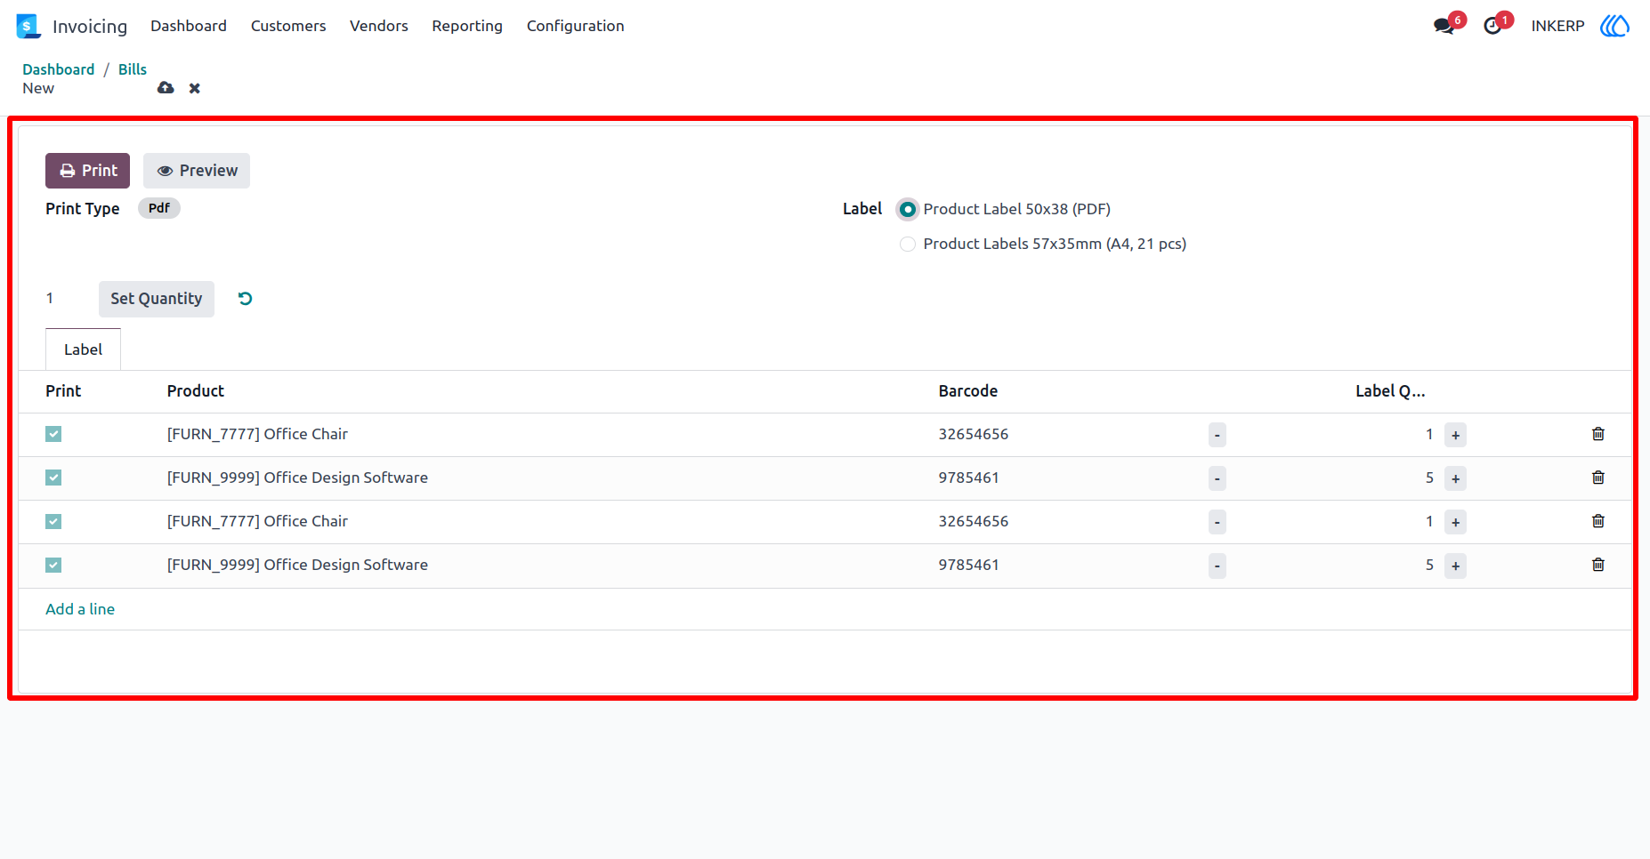Uncheck Print for last Office Design Software row

tap(53, 565)
